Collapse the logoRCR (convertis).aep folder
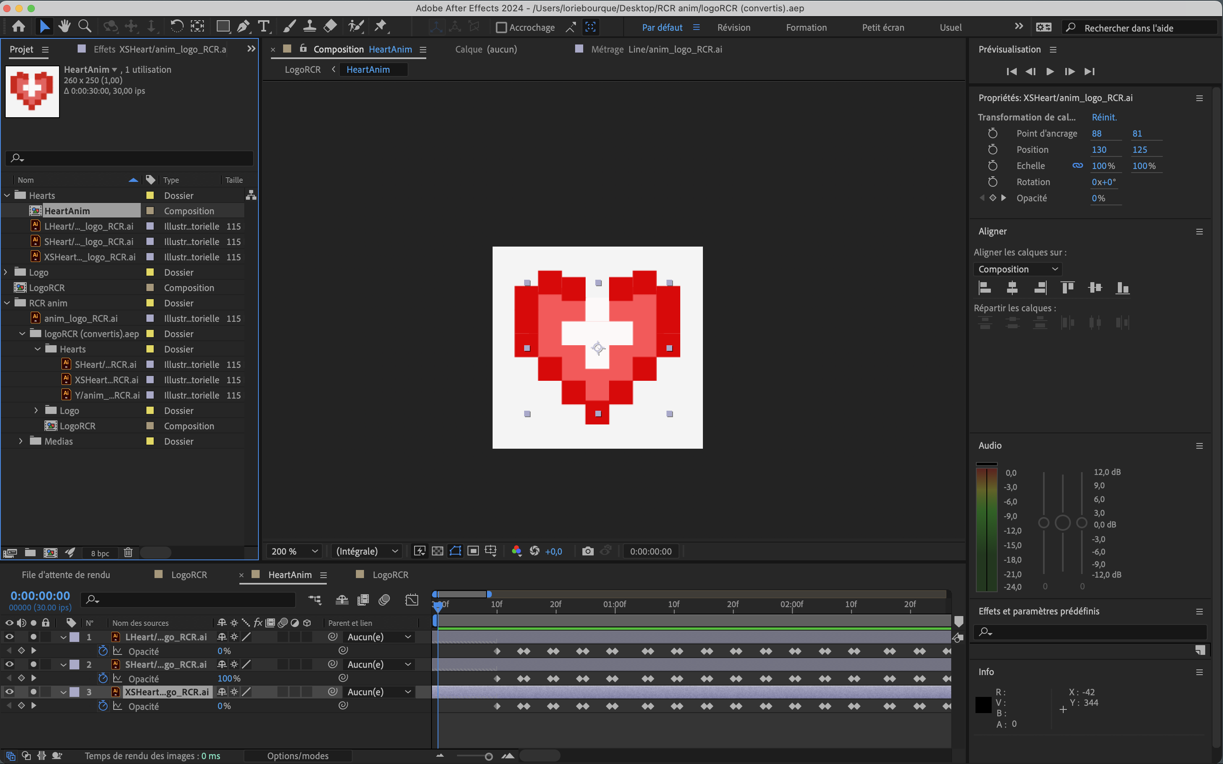 (x=22, y=333)
